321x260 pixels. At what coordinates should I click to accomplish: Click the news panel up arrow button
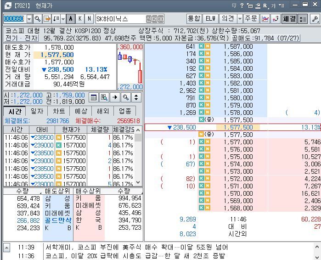pyautogui.click(x=6, y=248)
